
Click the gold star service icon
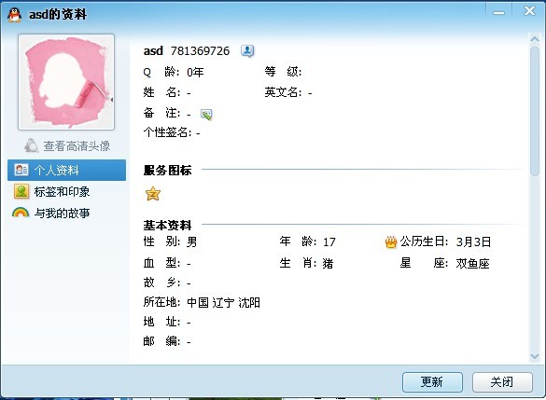[153, 194]
